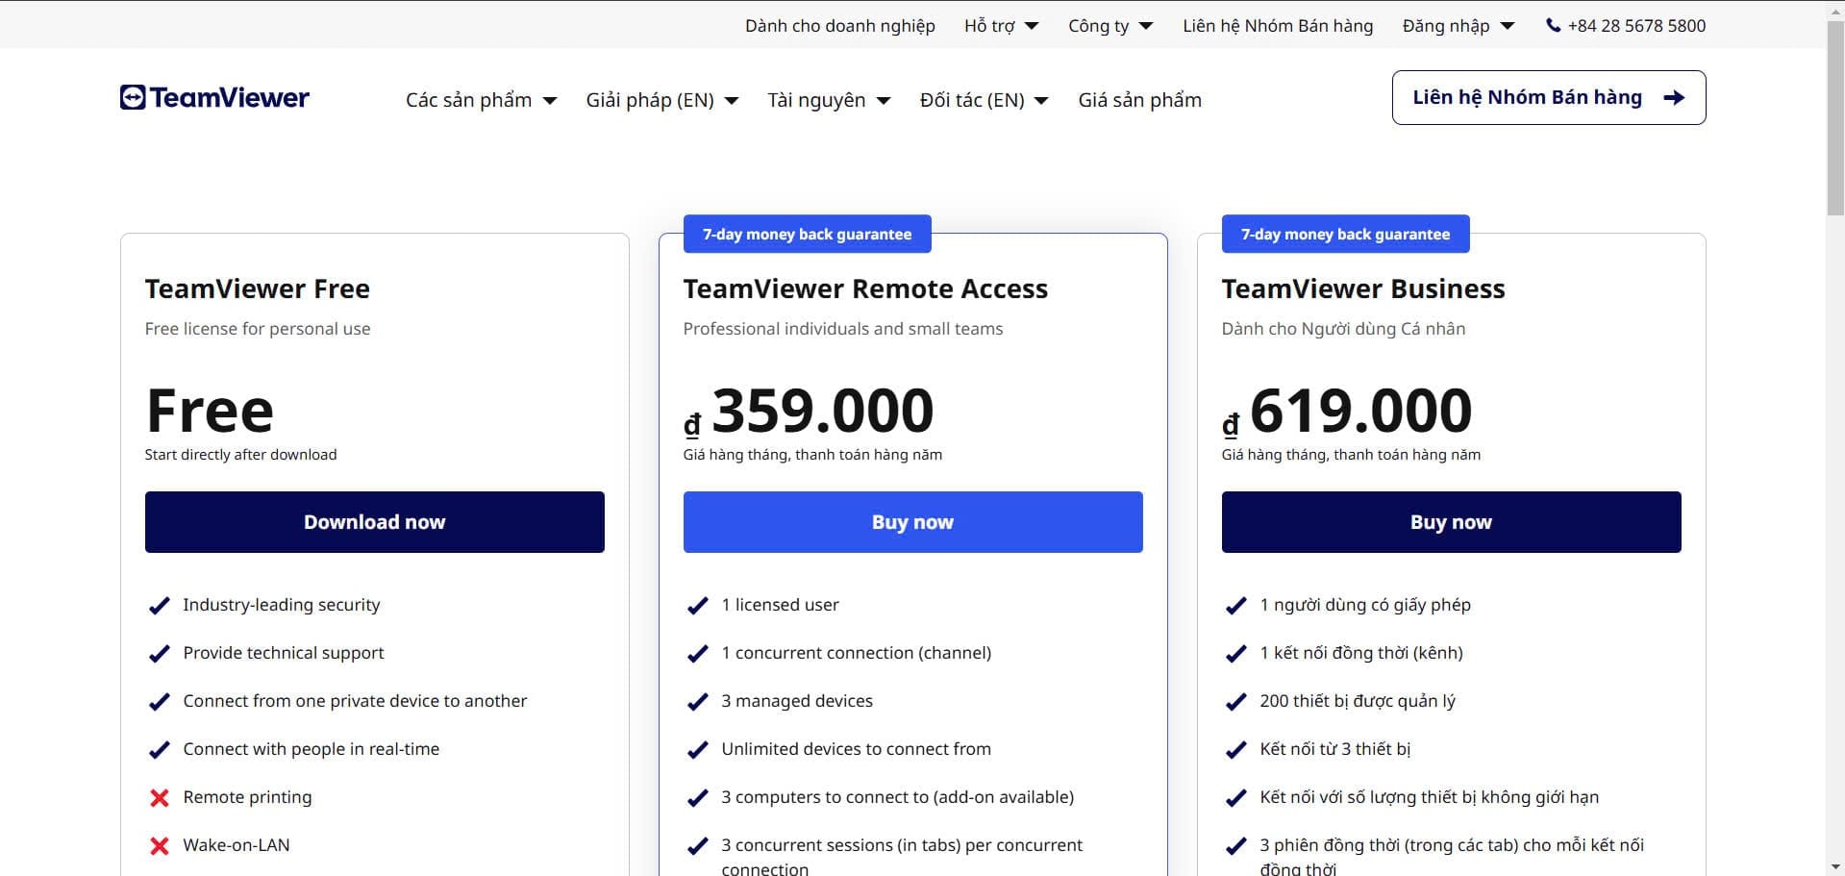The height and width of the screenshot is (876, 1845).
Task: Click checkmark beside 1 concurrent connection (channel)
Action: click(698, 653)
